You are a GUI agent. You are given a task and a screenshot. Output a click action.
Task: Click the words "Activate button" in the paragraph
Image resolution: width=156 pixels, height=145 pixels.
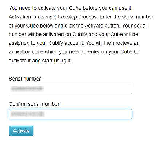click(x=102, y=26)
